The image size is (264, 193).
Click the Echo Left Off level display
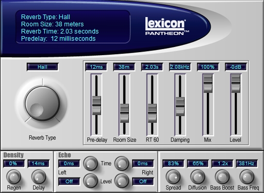pos(69,182)
